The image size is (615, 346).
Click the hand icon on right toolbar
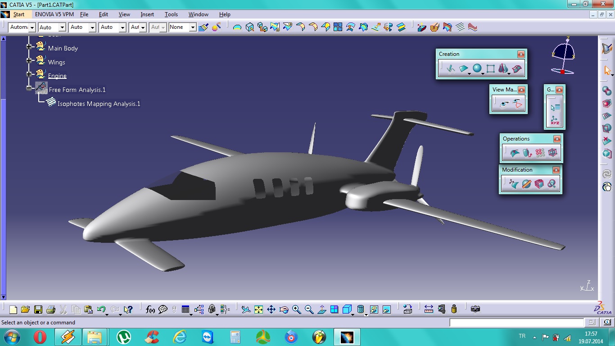pyautogui.click(x=607, y=187)
